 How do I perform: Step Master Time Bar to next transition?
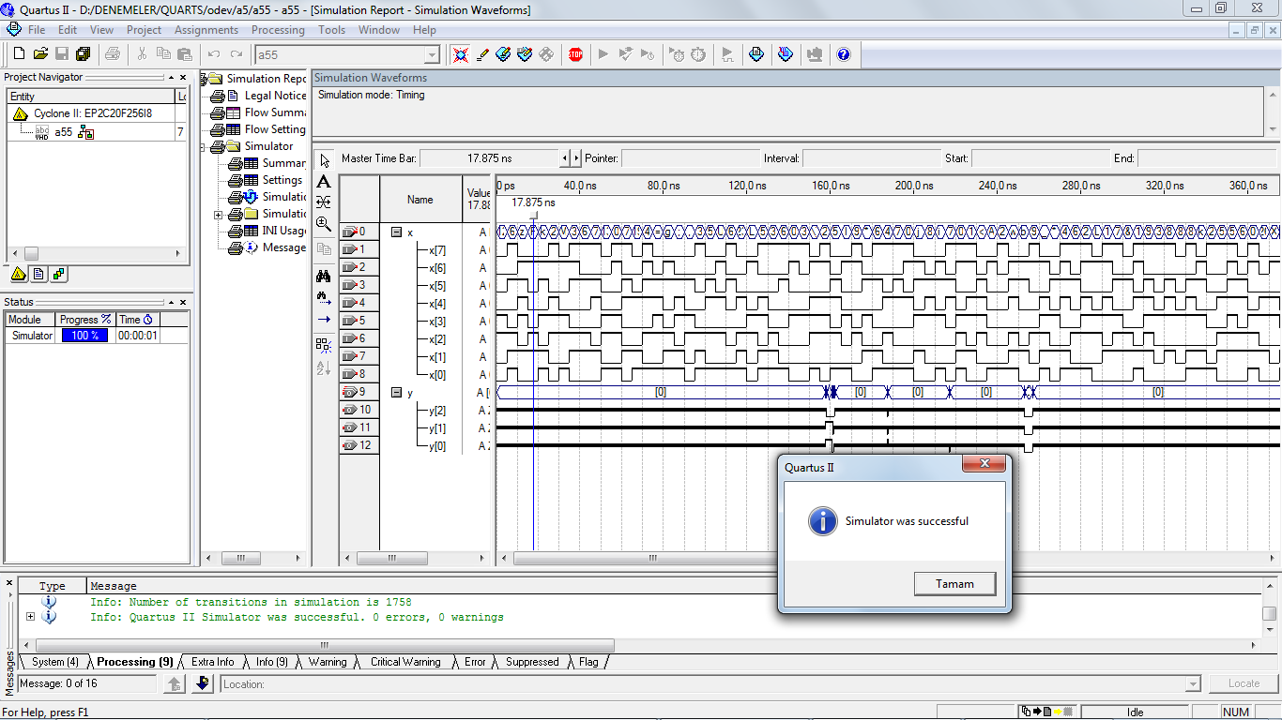pos(576,158)
